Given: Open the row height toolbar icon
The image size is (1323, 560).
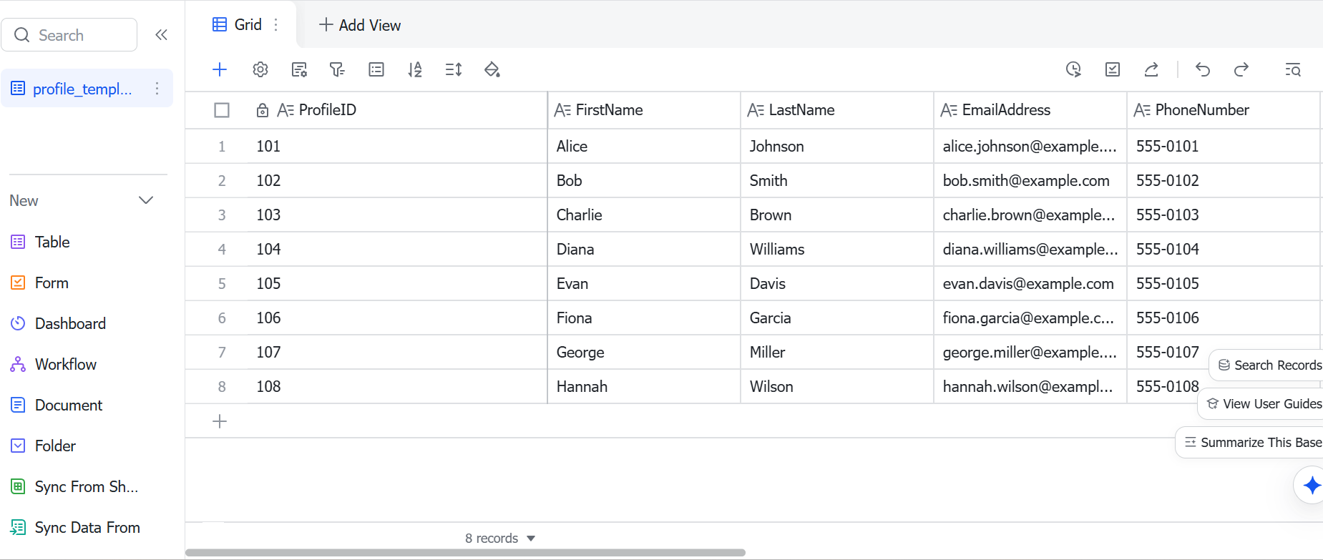Looking at the screenshot, I should tap(454, 69).
